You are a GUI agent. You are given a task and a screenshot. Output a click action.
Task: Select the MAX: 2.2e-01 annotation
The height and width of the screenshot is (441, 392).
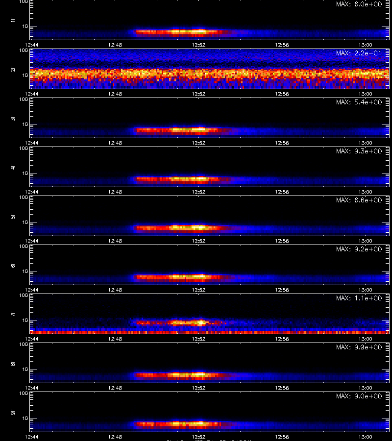359,53
